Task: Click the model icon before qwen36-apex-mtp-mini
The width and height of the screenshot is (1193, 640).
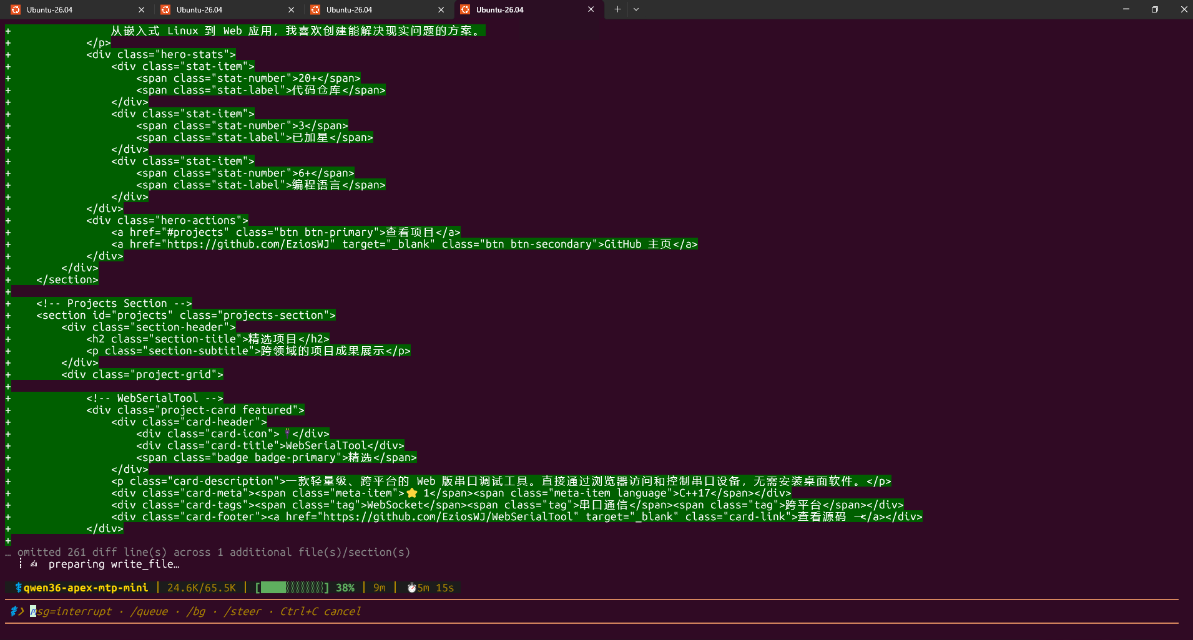Action: point(18,588)
